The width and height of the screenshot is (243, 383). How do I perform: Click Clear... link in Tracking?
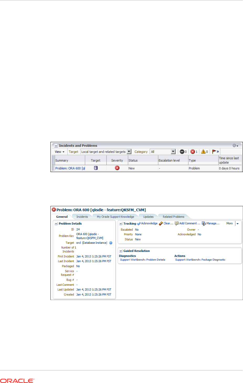coord(168,223)
